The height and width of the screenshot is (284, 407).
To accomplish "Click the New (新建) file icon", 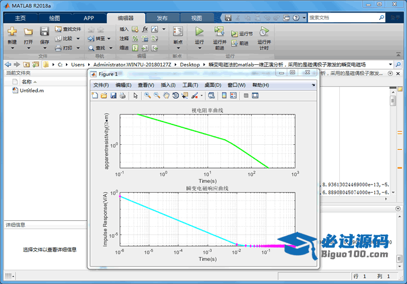I will (x=12, y=32).
